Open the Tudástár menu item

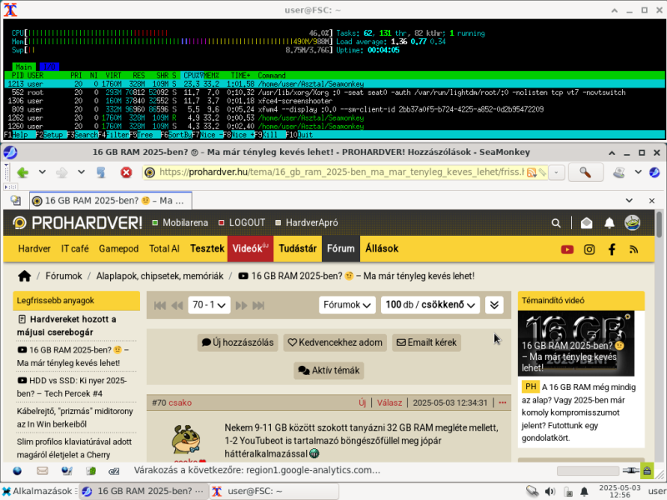(x=298, y=248)
